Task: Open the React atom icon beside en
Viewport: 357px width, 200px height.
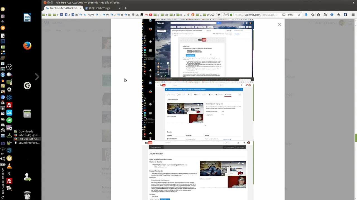Action: (9, 151)
